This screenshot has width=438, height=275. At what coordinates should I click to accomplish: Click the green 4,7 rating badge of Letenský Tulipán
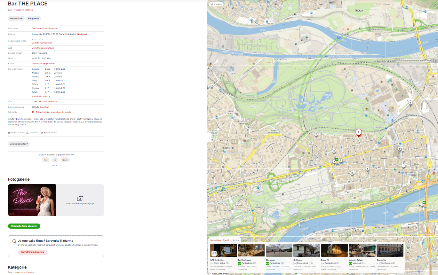350,263
